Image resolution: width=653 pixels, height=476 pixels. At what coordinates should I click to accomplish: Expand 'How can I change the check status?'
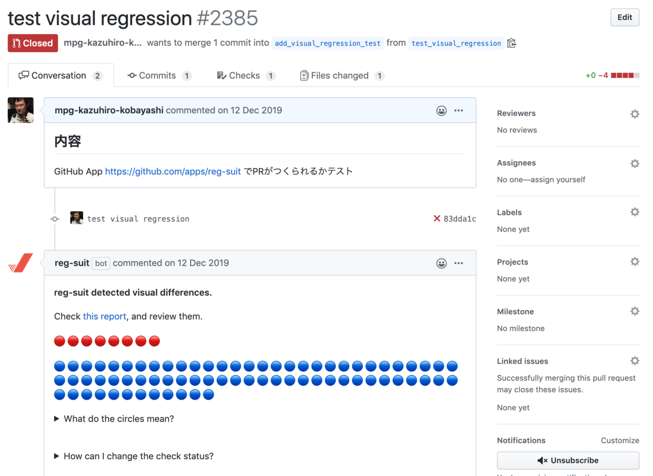134,456
